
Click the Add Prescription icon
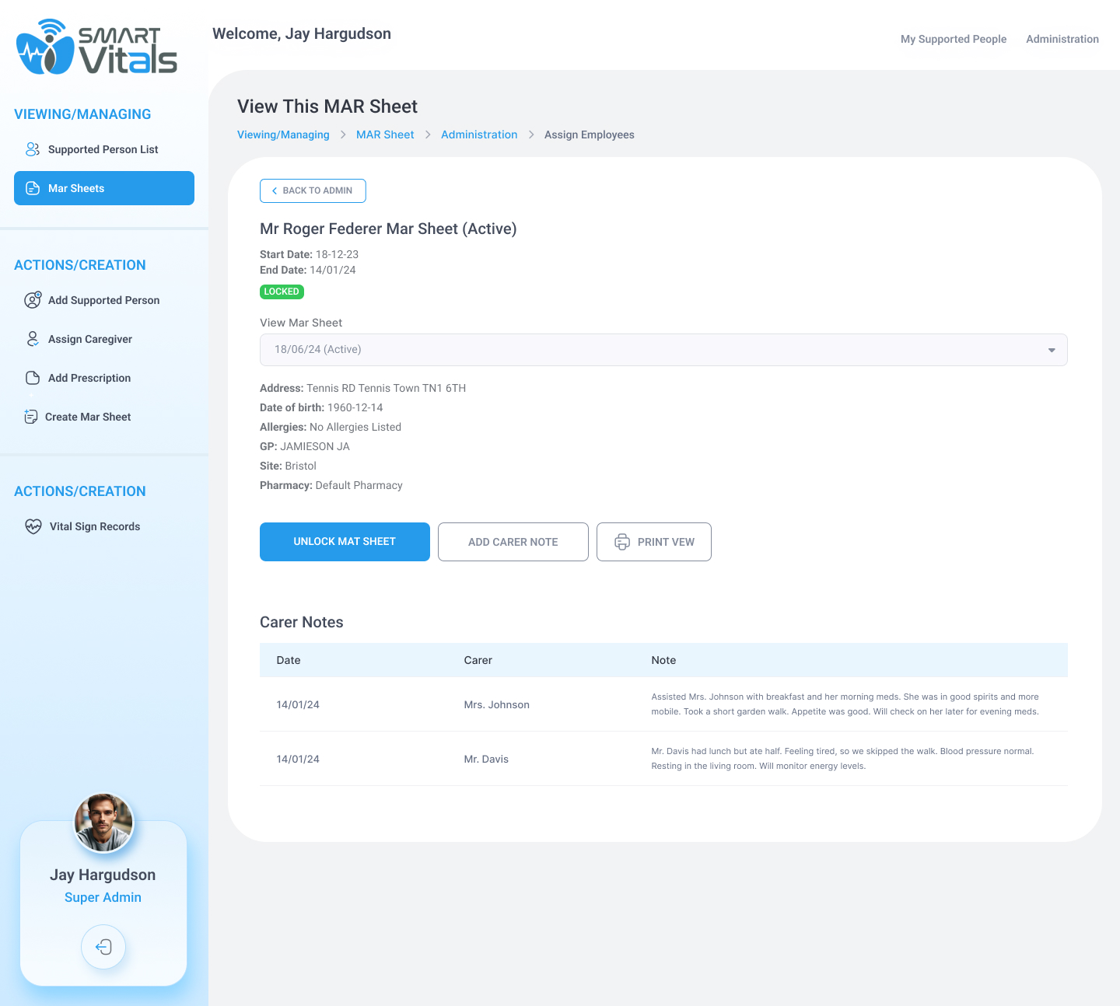click(x=33, y=378)
